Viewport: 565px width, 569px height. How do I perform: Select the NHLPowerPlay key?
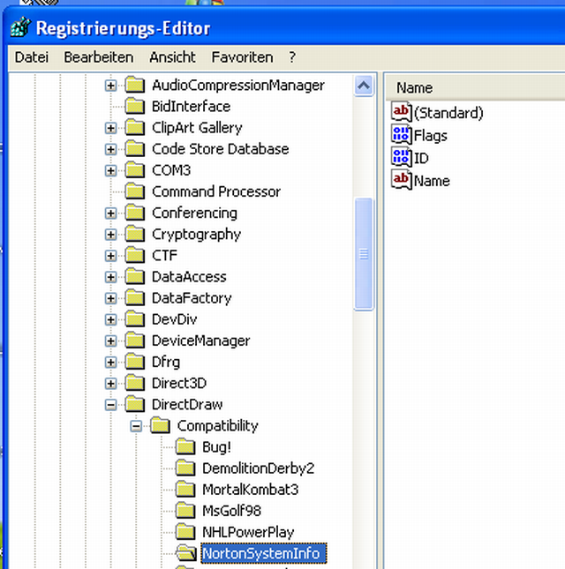[x=248, y=532]
